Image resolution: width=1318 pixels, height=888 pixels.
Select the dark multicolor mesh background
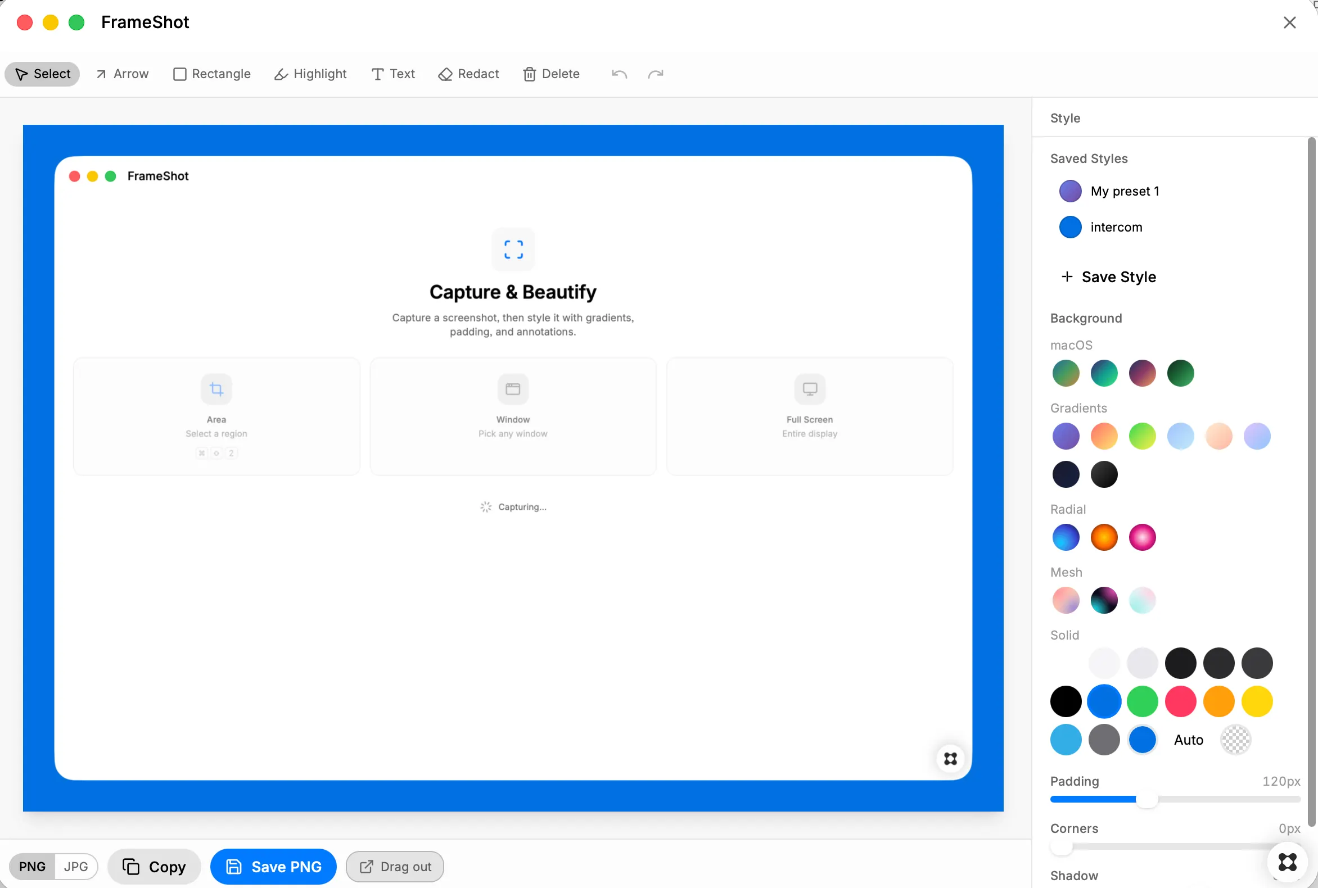click(x=1104, y=600)
